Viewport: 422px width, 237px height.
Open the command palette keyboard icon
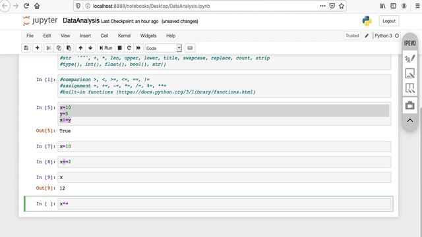point(190,48)
